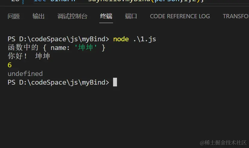Click the terminal cursor at the last prompt
The height and width of the screenshot is (148, 249).
coord(115,82)
